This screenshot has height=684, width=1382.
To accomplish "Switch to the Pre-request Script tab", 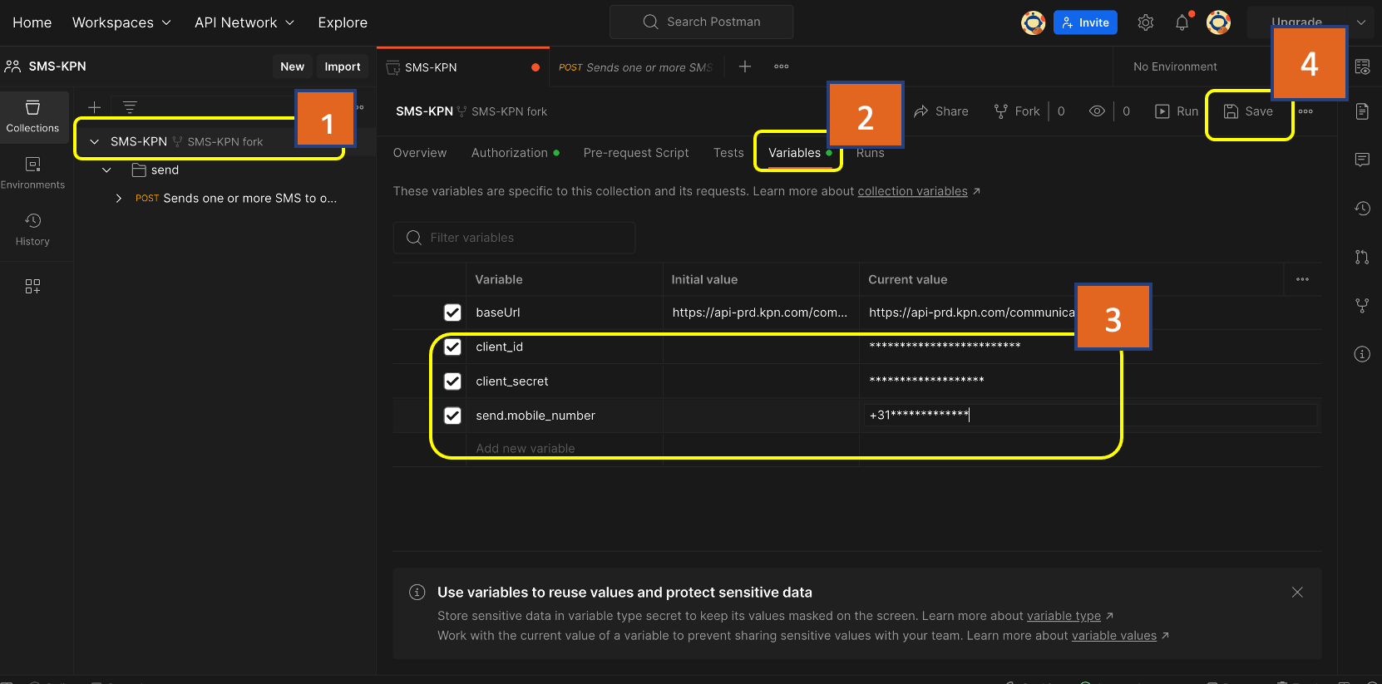I will point(636,153).
